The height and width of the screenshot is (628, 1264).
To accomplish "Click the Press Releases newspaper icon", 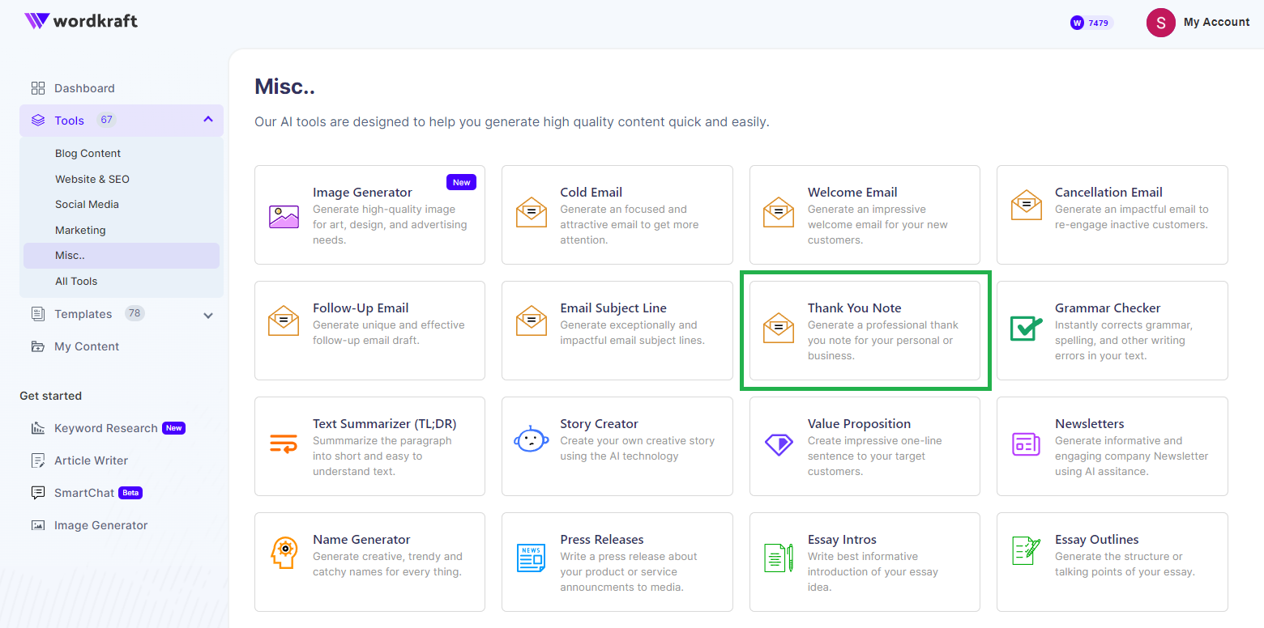I will 531,558.
